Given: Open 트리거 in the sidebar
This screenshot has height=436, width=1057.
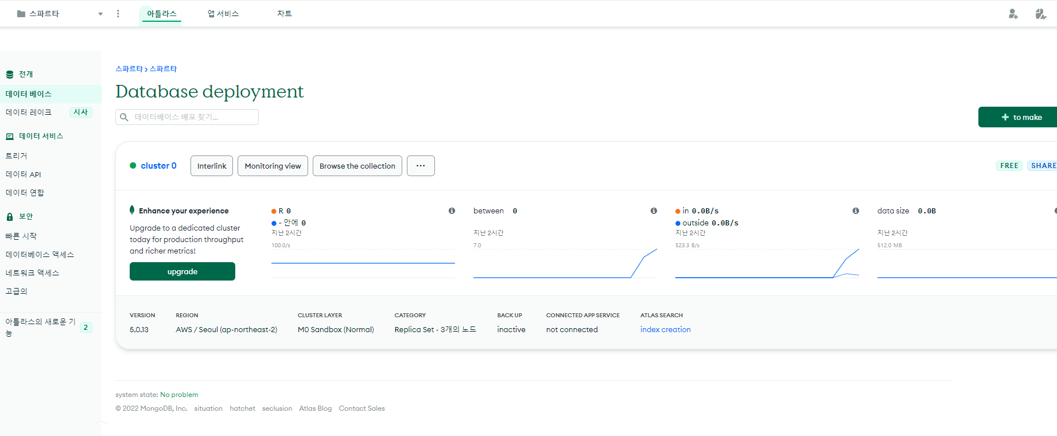Looking at the screenshot, I should [x=17, y=156].
